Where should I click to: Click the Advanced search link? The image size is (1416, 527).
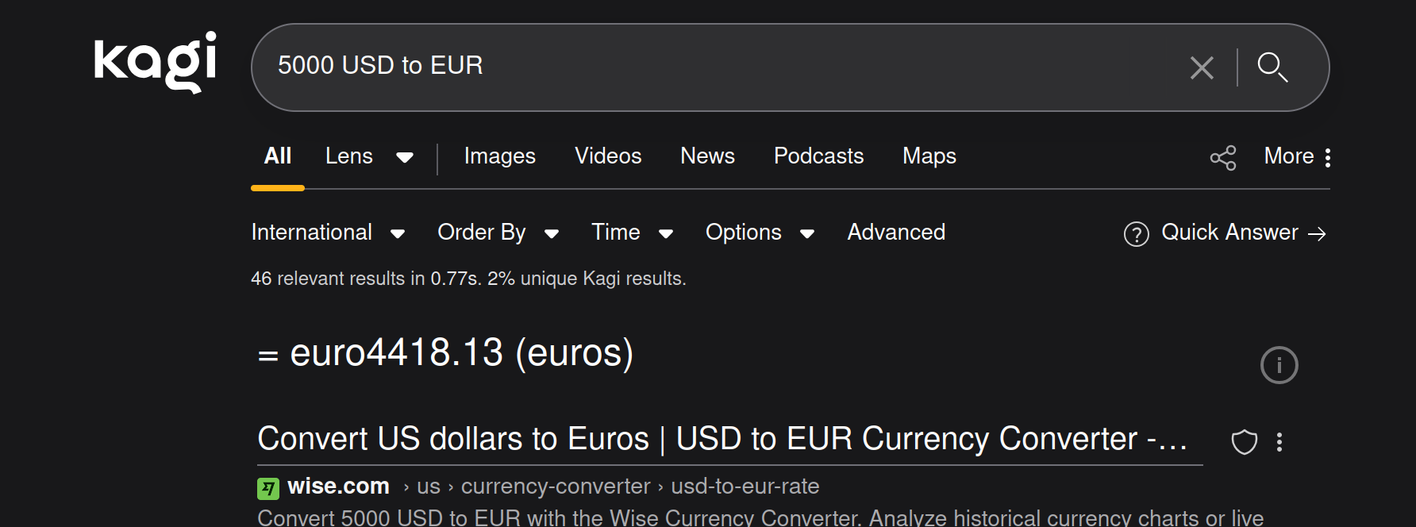coord(896,233)
